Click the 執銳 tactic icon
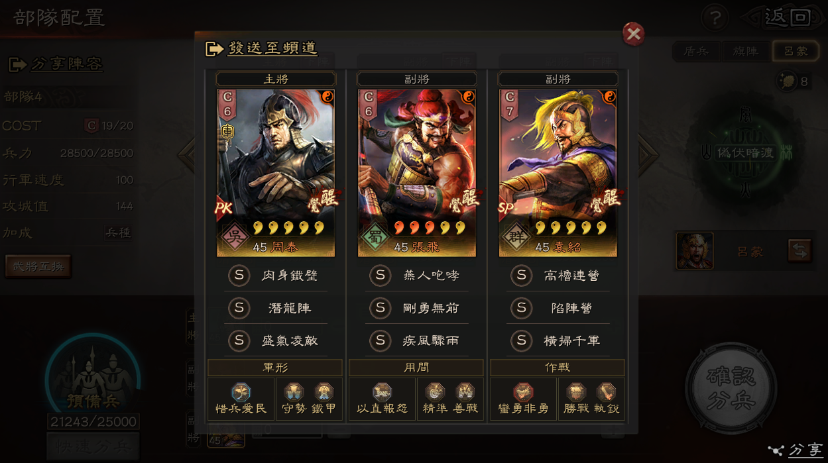This screenshot has height=463, width=828. click(x=606, y=392)
